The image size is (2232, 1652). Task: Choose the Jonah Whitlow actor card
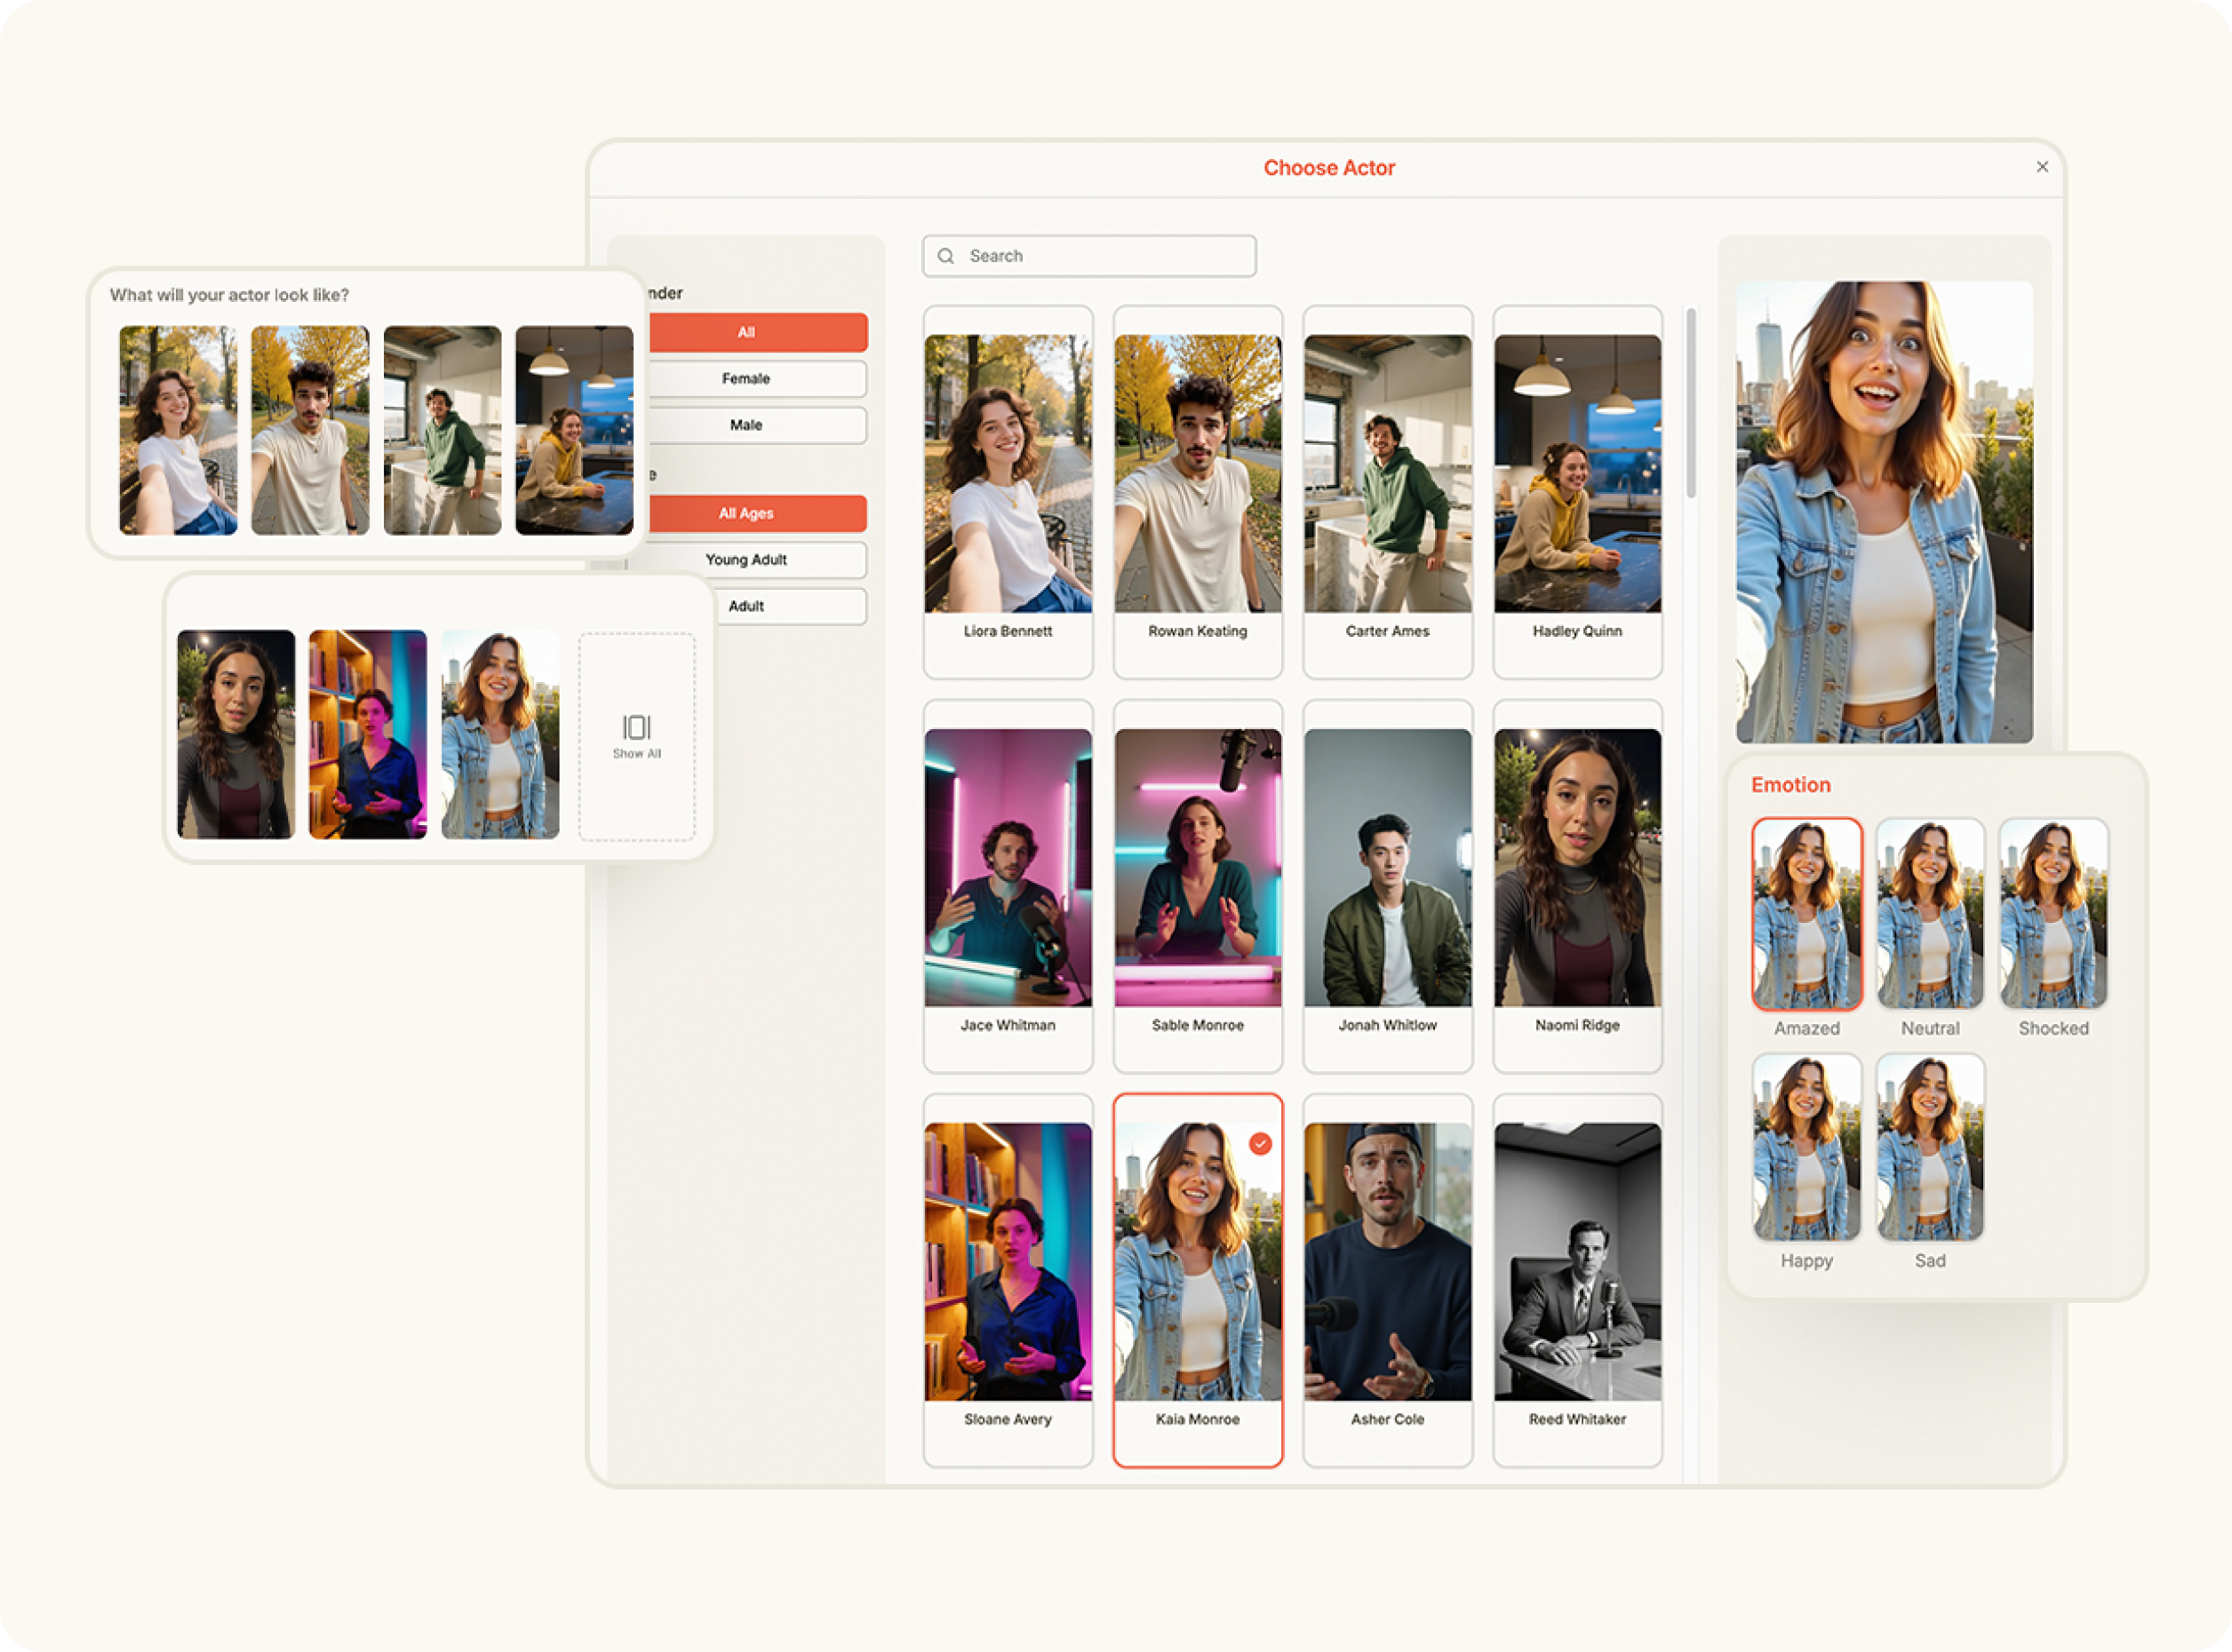click(x=1387, y=885)
